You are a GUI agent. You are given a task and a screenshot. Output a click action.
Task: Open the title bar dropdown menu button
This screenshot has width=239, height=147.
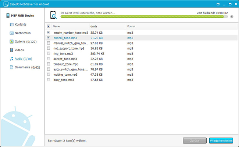point(217,5)
